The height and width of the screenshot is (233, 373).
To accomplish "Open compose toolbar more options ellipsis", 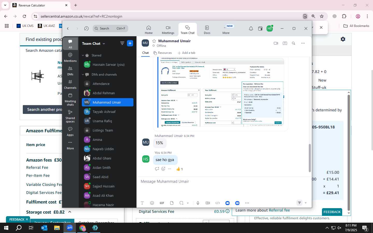I will pyautogui.click(x=247, y=203).
